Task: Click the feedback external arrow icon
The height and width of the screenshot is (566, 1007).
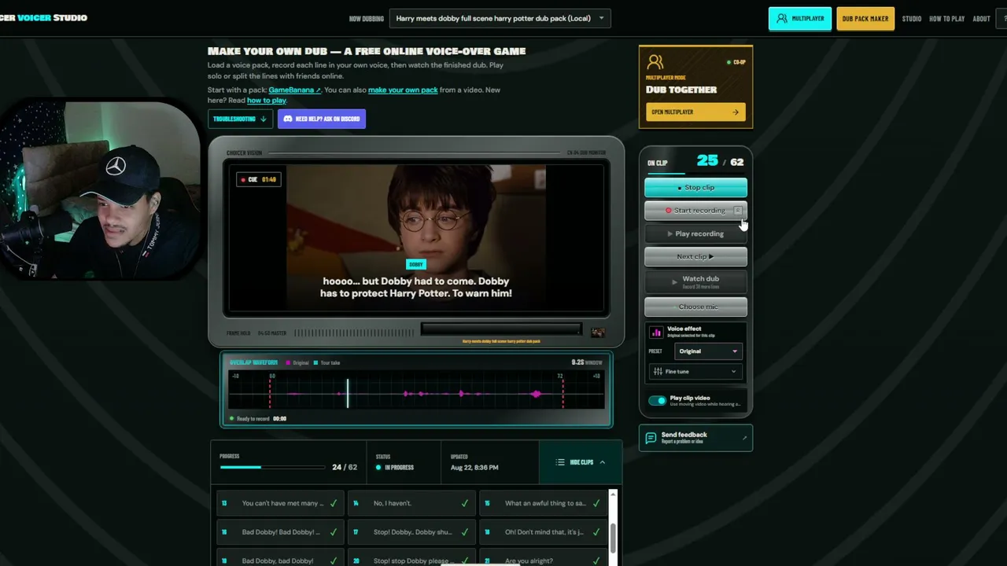Action: [744, 438]
